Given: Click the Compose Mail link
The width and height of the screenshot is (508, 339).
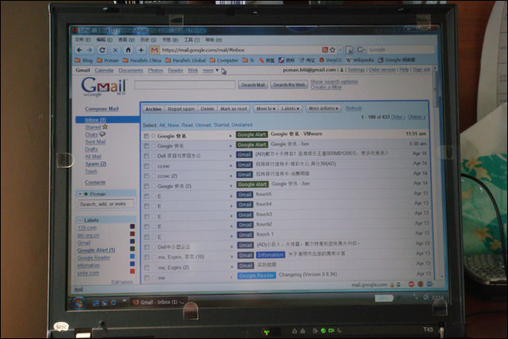Looking at the screenshot, I should [x=102, y=109].
